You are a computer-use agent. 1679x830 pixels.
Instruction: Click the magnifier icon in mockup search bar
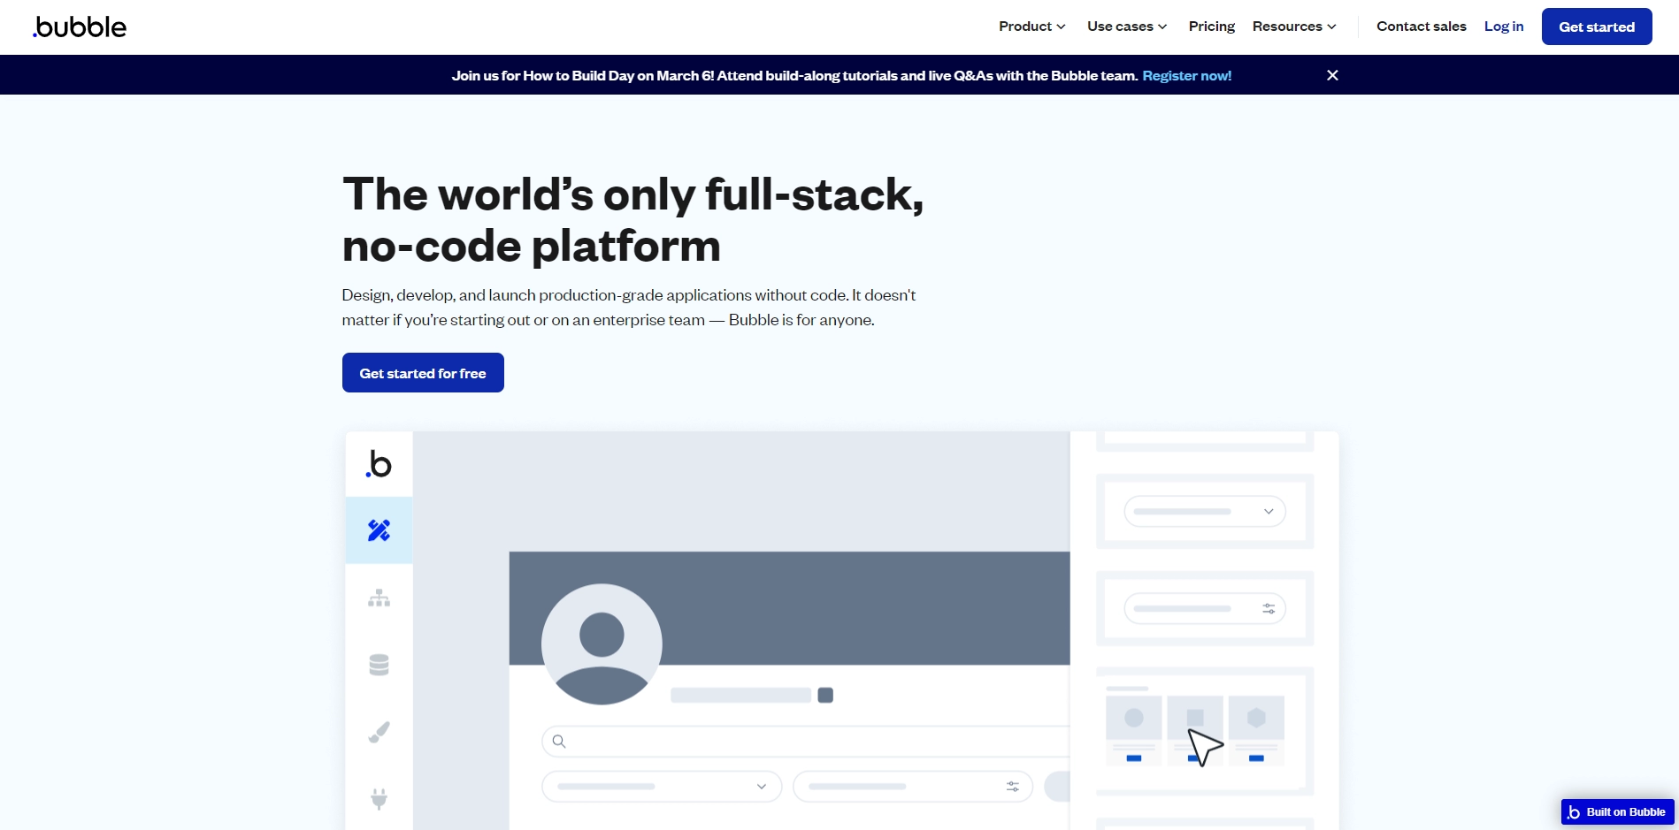point(559,742)
